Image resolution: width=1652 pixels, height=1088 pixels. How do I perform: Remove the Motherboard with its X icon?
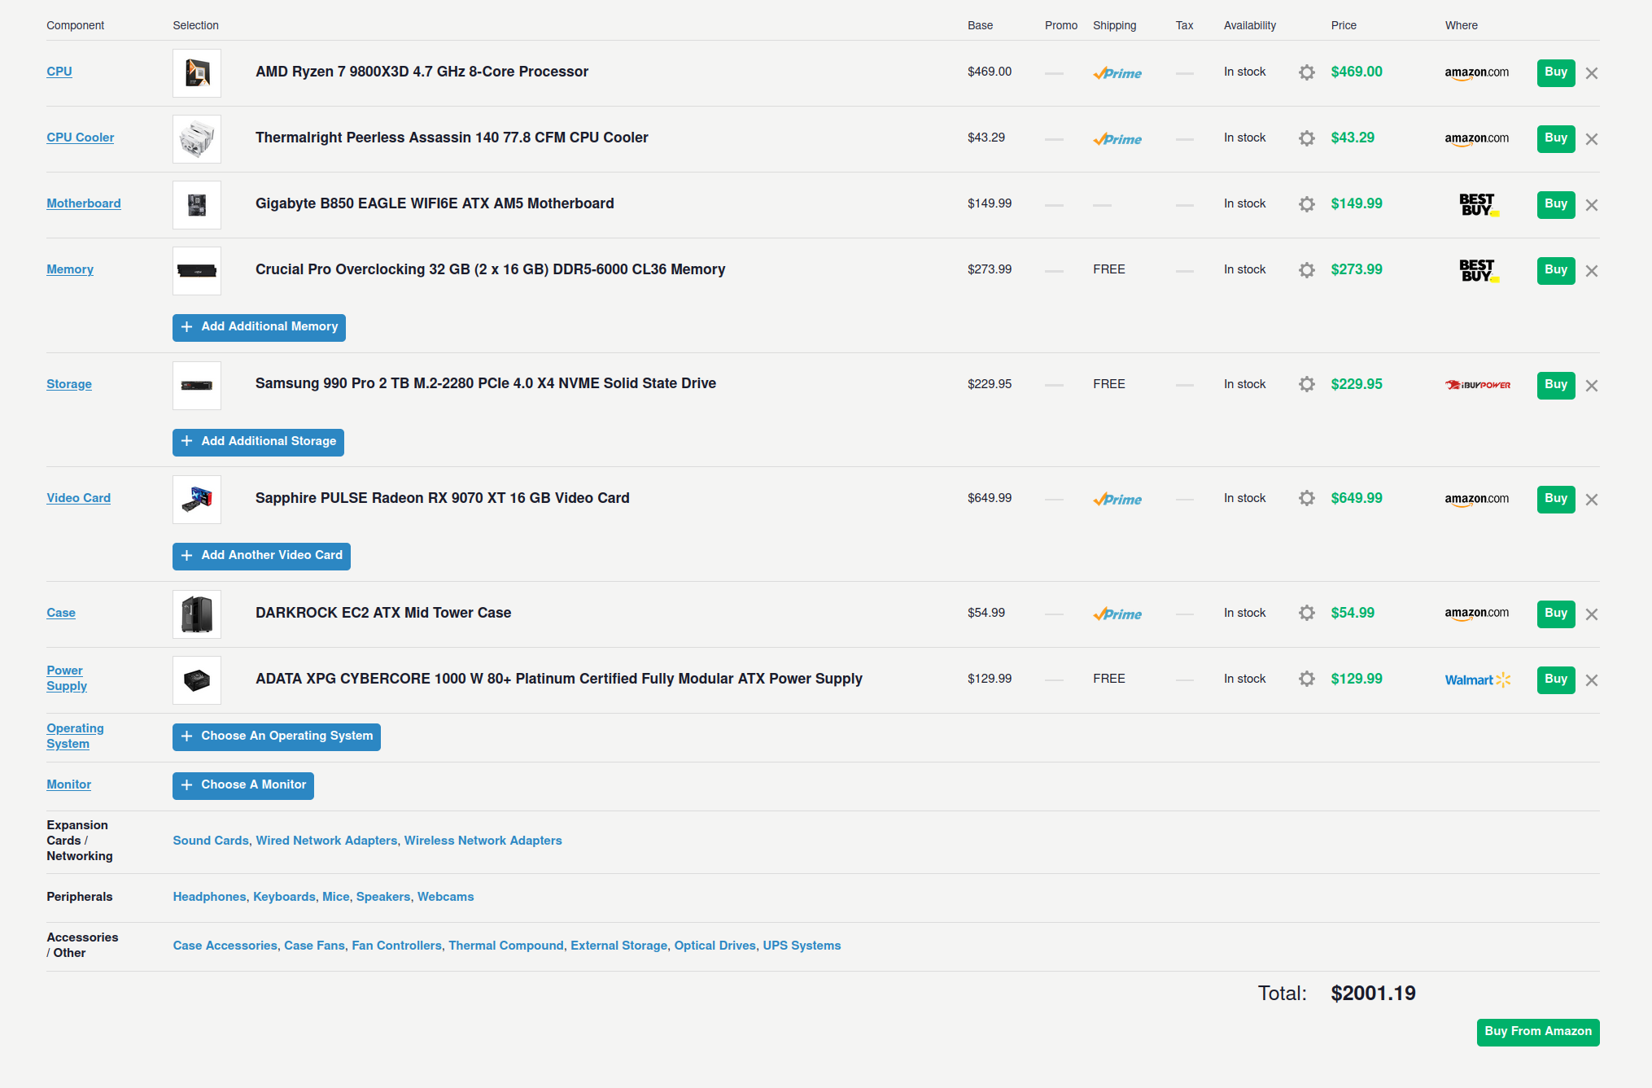click(x=1592, y=205)
